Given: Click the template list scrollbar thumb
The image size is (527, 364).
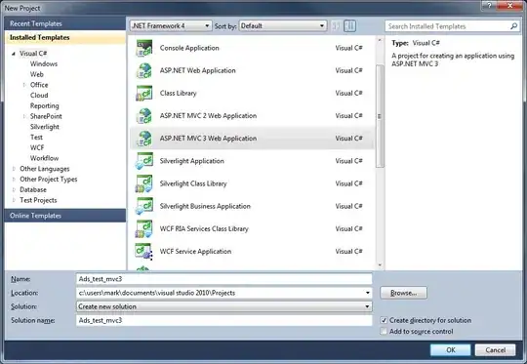Looking at the screenshot, I should [x=380, y=116].
